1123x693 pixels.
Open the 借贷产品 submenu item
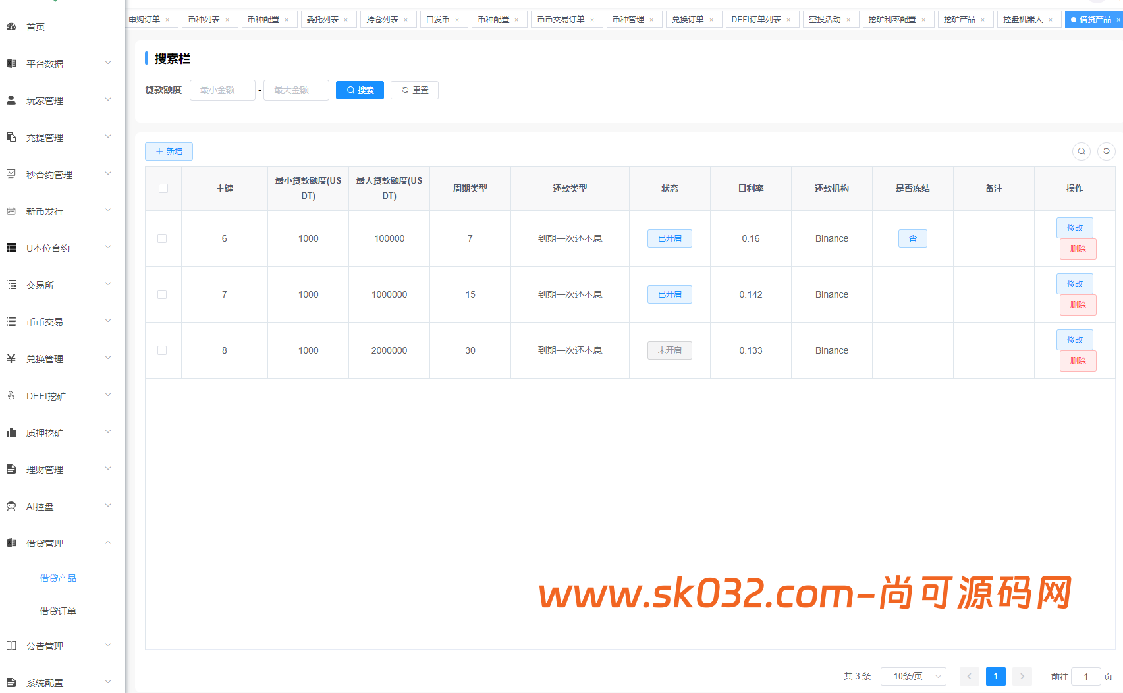(x=58, y=578)
